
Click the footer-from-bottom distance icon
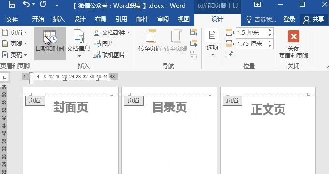(x=230, y=43)
